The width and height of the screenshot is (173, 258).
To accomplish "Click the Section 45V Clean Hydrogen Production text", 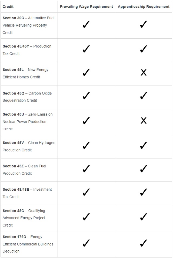I will coord(29,146).
